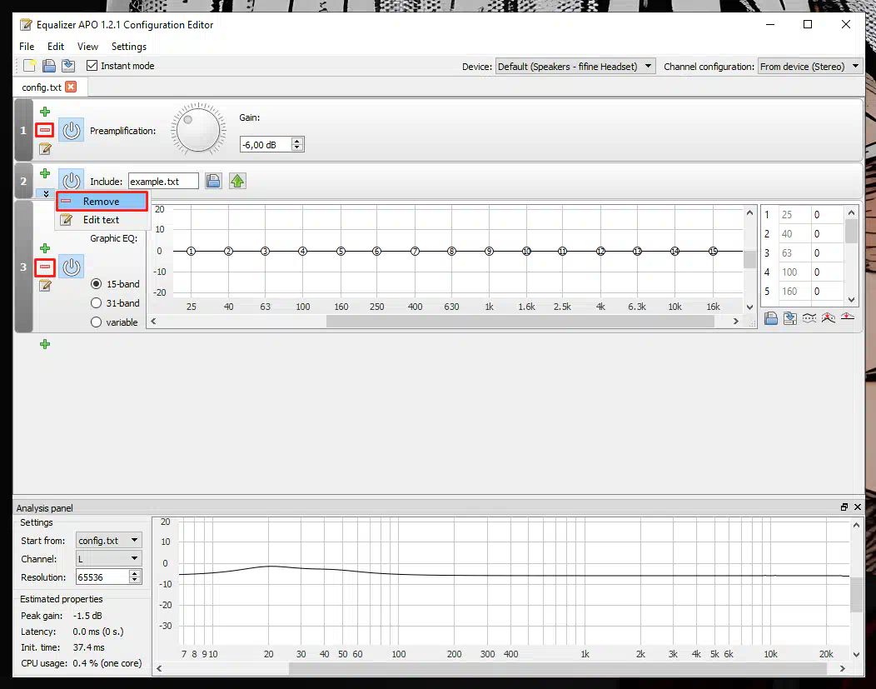This screenshot has height=689, width=876.
Task: Normalize the Graphic EQ response
Action: point(828,318)
